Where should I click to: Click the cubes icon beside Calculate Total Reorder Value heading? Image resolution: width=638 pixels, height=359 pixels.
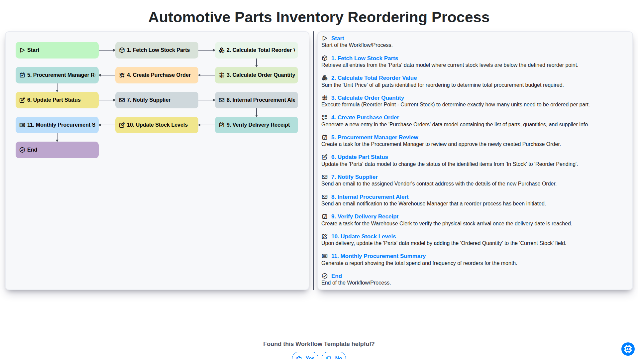325,78
